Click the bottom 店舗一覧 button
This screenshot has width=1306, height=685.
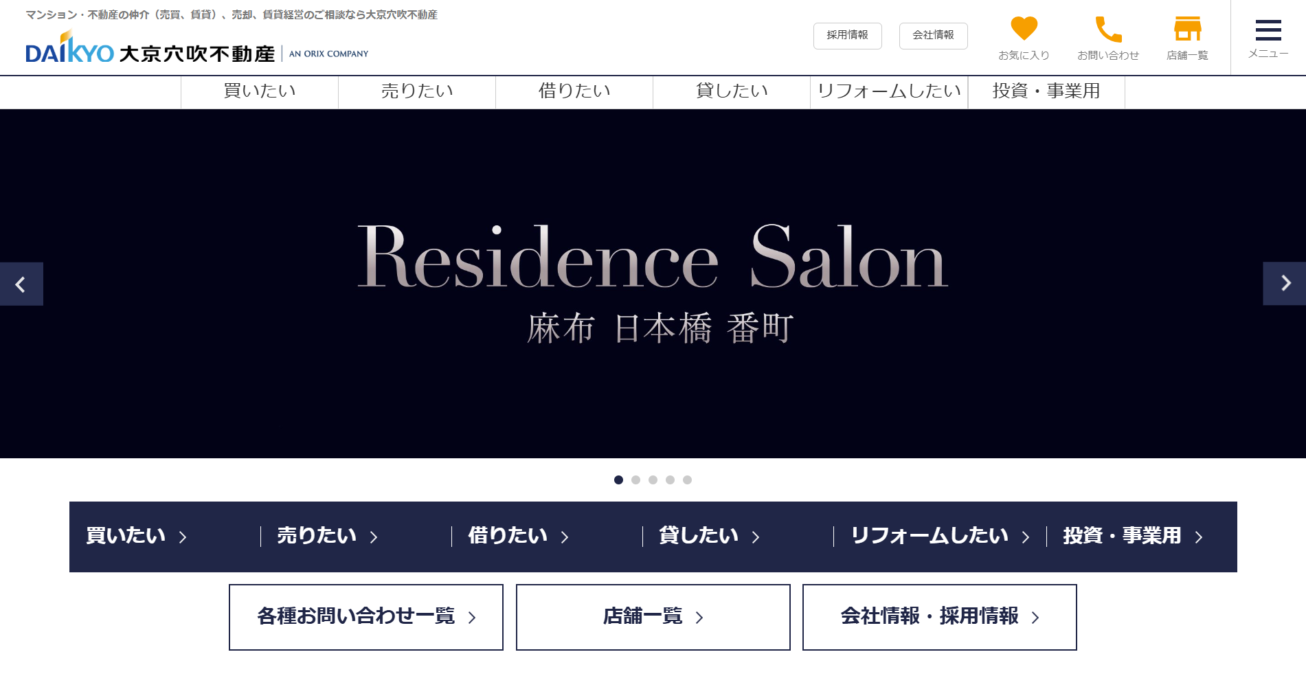click(652, 616)
